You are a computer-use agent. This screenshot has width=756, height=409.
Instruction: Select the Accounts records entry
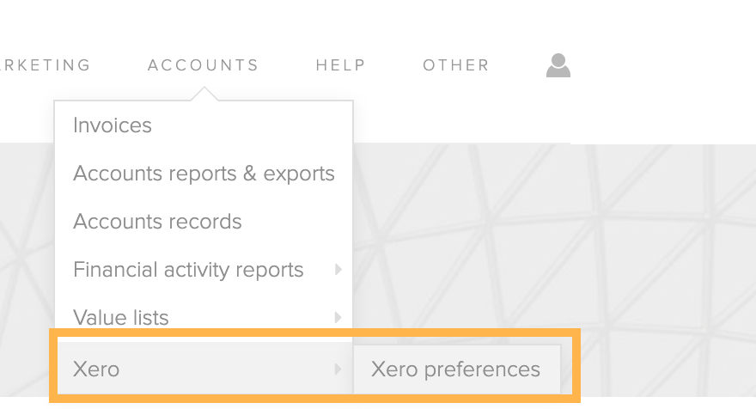point(157,222)
